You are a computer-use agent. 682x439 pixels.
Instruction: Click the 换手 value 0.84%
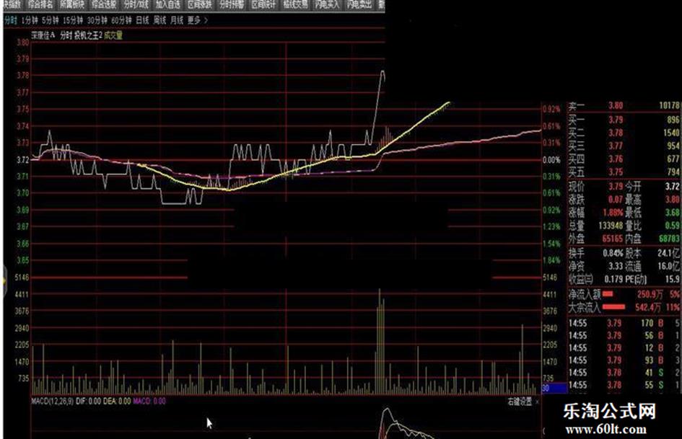point(613,253)
